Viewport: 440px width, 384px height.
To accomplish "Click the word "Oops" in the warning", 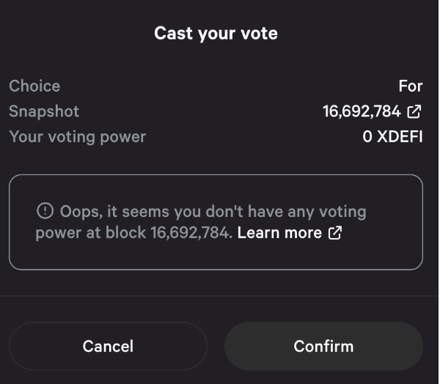I will coord(80,212).
